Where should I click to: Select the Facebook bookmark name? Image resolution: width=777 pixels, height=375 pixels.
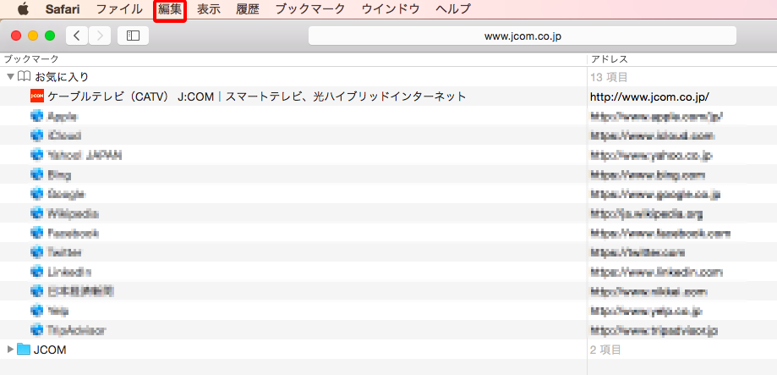[73, 233]
